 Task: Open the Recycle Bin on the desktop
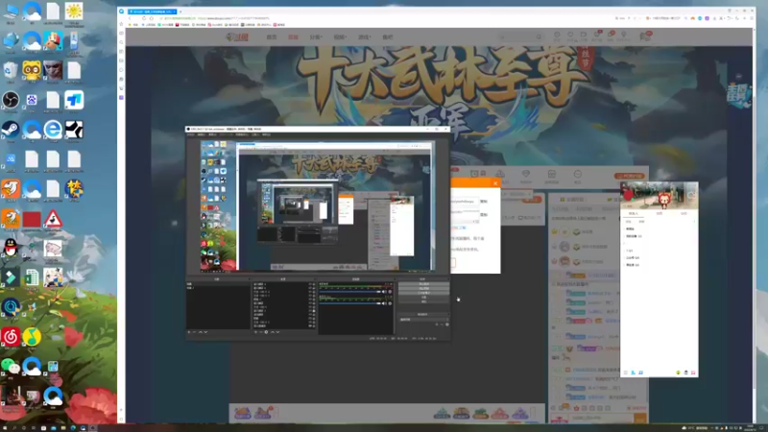point(11,70)
